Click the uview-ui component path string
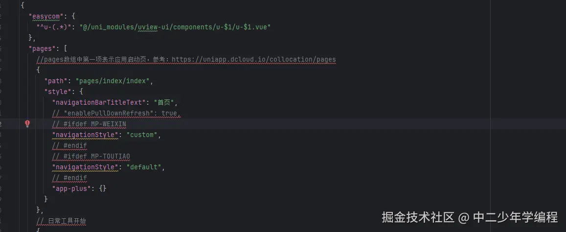This screenshot has height=232, width=566. click(175, 27)
